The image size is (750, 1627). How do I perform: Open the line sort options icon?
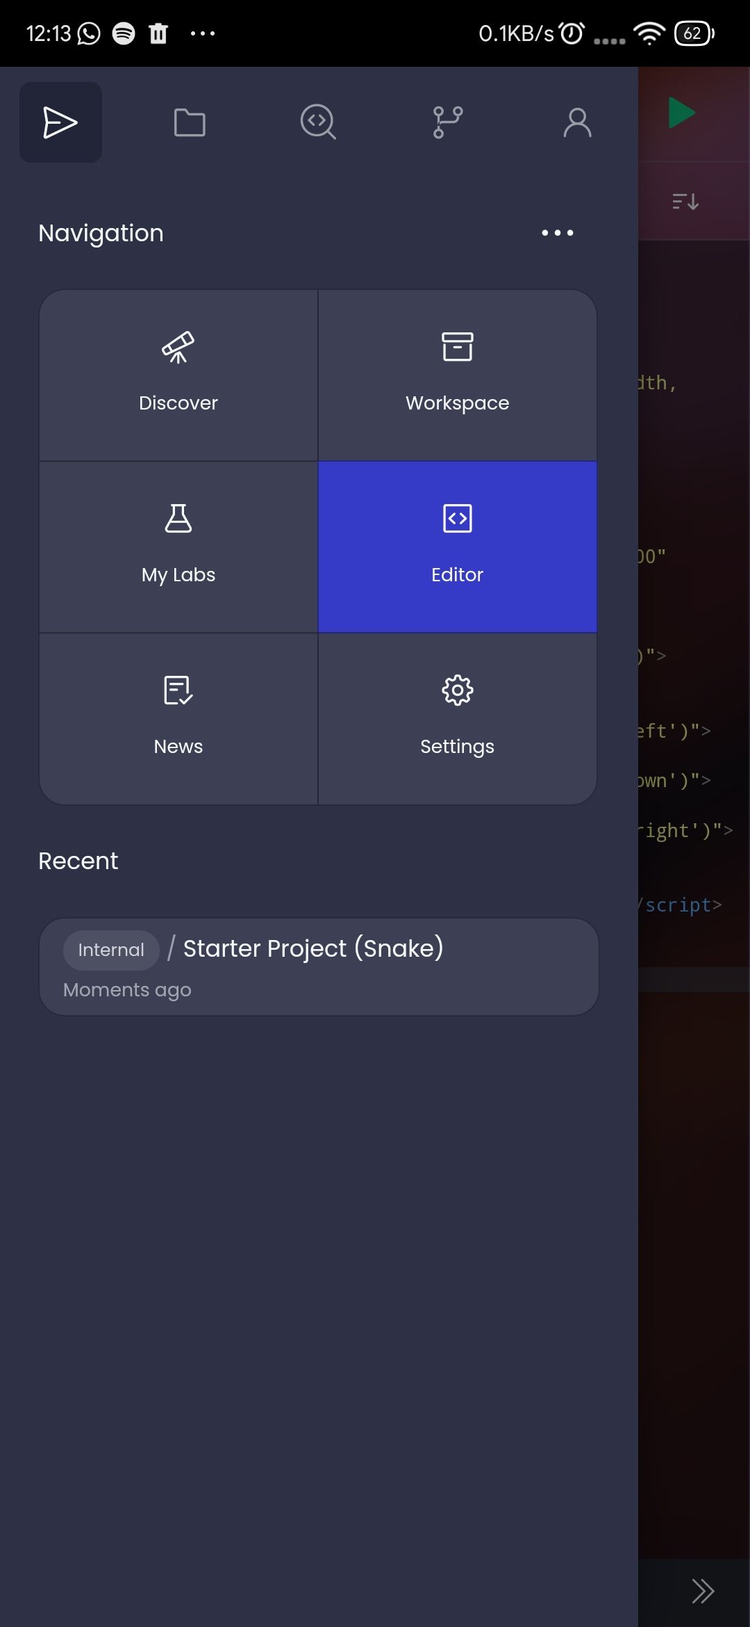point(684,202)
